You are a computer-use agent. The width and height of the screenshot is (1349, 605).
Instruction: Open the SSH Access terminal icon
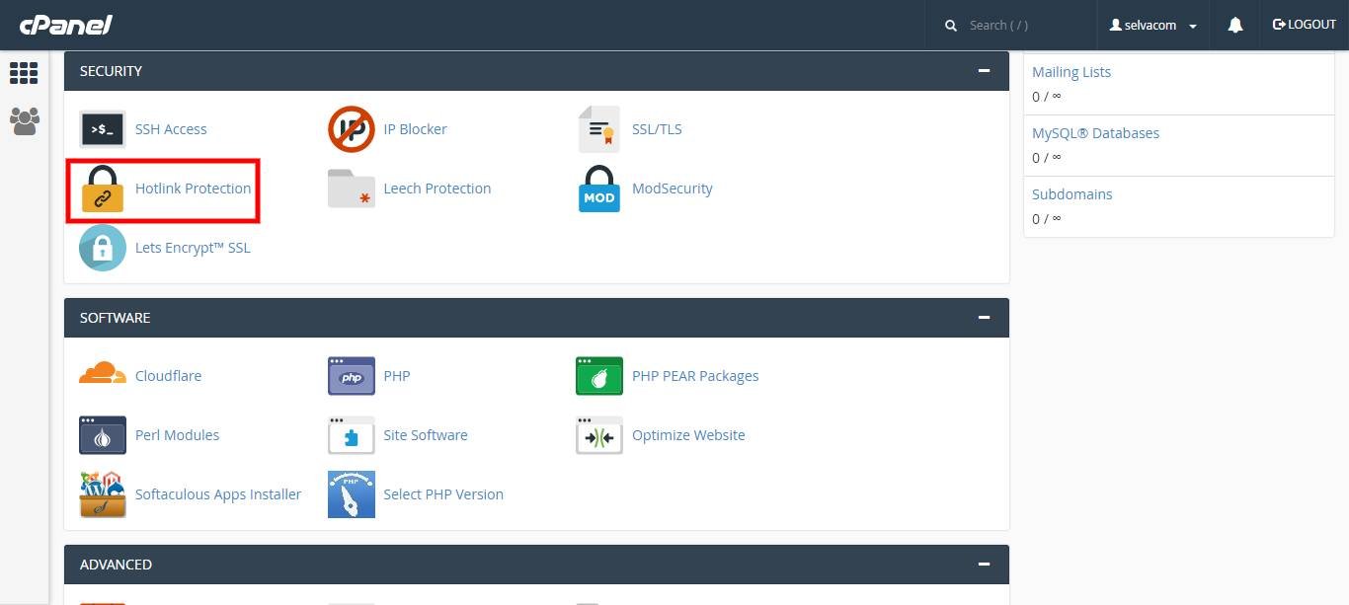[x=103, y=129]
